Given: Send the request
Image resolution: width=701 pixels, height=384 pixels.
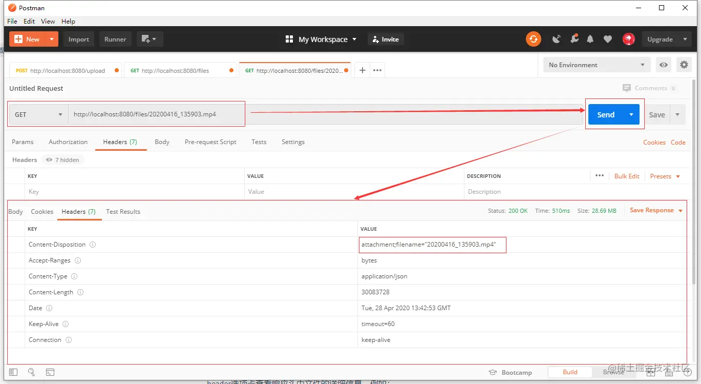Looking at the screenshot, I should point(606,115).
